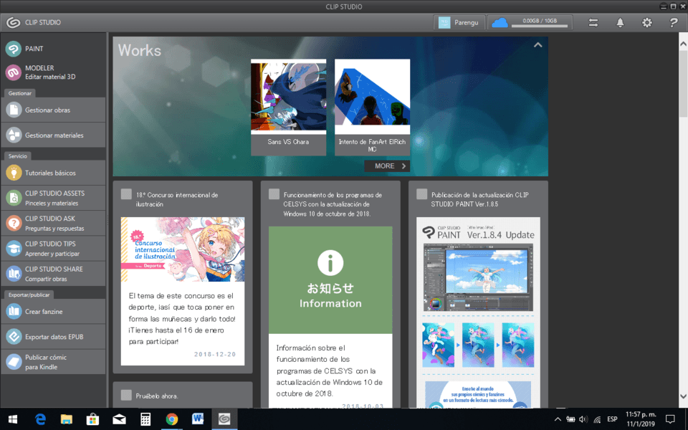This screenshot has height=430, width=688.
Task: Open Google Chrome from taskbar
Action: pos(171,419)
